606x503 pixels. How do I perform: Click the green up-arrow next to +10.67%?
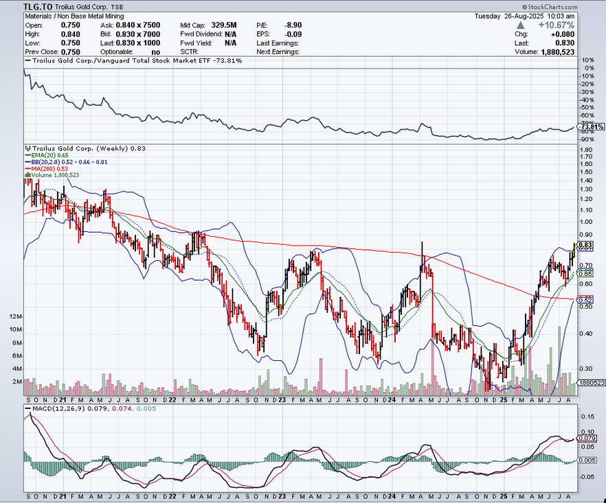click(x=528, y=25)
